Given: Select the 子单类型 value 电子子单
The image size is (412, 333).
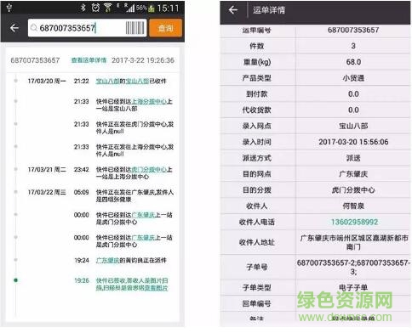Looking at the screenshot, I should pos(353,288).
